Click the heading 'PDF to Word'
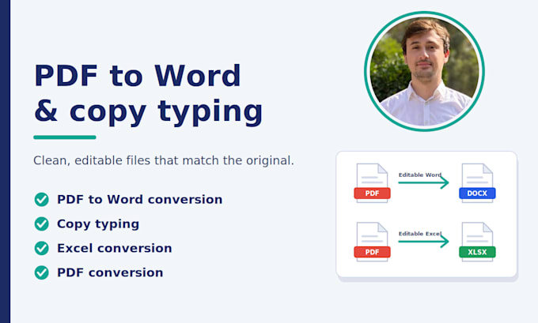This screenshot has width=538, height=323. click(137, 75)
